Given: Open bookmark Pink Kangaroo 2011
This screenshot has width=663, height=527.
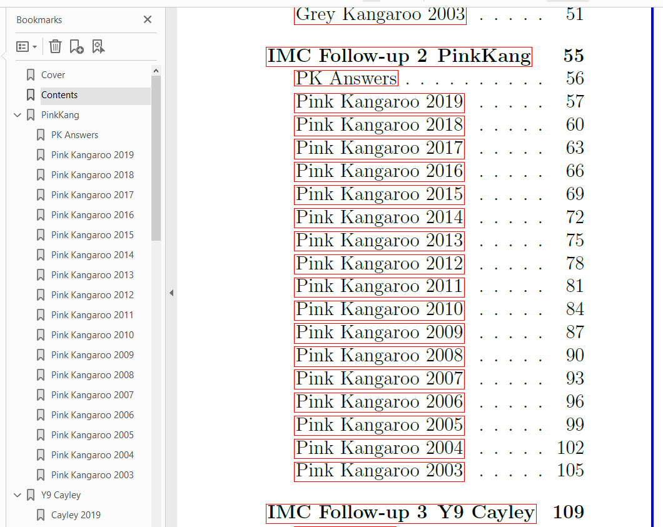Looking at the screenshot, I should point(93,315).
